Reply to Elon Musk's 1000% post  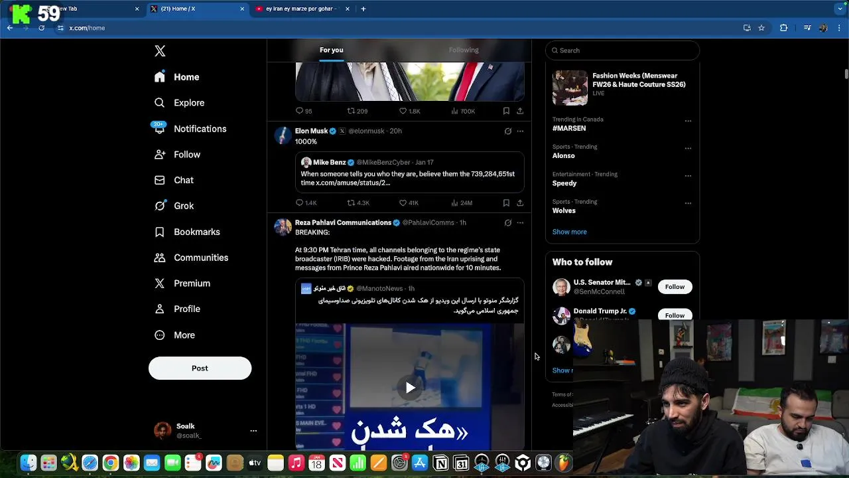306,203
